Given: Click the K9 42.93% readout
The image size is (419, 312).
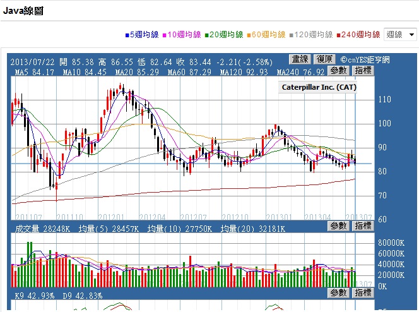Looking at the screenshot, I should [x=35, y=296].
